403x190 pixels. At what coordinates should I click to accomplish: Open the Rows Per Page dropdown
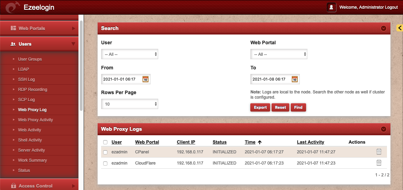pyautogui.click(x=130, y=104)
